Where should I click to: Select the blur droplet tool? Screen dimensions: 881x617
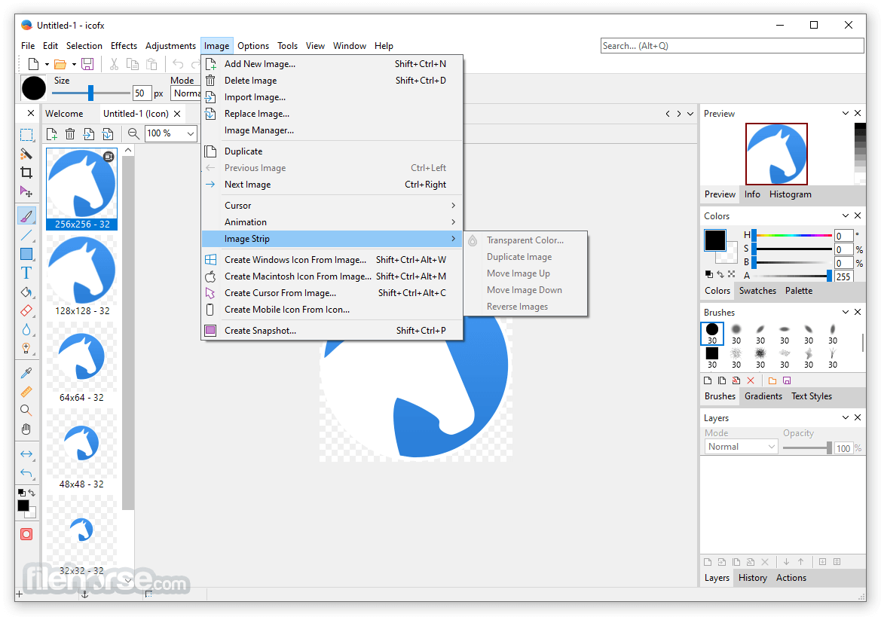(26, 329)
